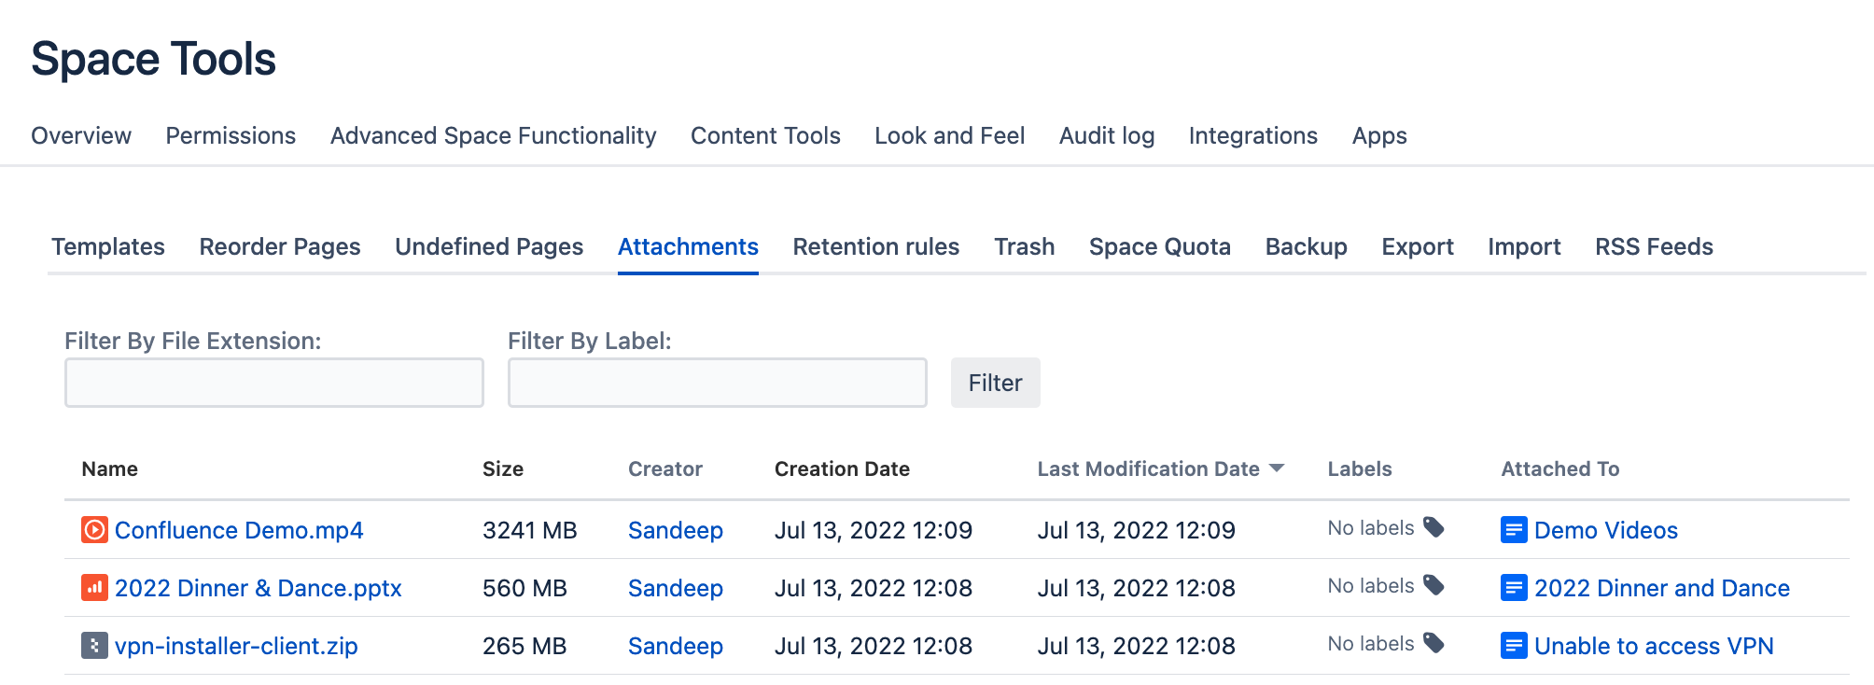Sort attachments by Creator column

coord(664,468)
